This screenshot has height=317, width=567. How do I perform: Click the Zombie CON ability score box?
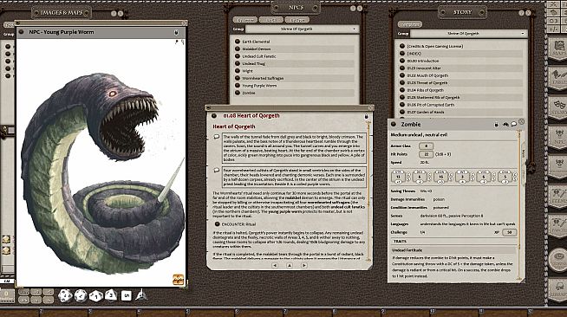(x=440, y=177)
